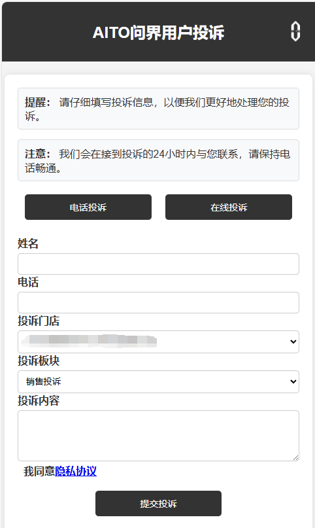Click the 电话 field label
This screenshot has width=315, height=528.
(28, 282)
